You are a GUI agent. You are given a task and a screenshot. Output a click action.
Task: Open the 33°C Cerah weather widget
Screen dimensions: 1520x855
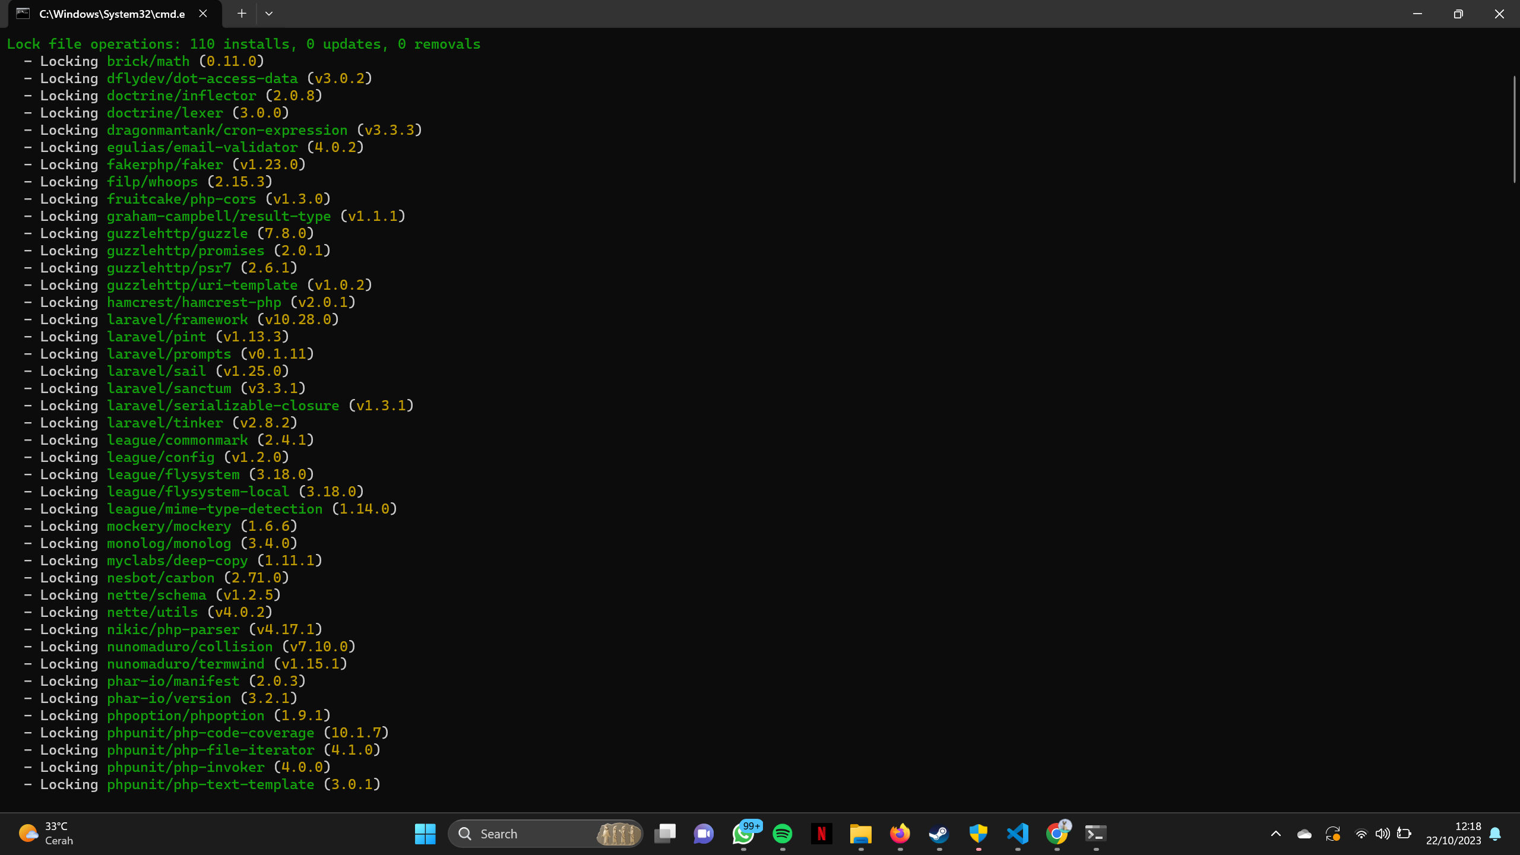pyautogui.click(x=46, y=834)
